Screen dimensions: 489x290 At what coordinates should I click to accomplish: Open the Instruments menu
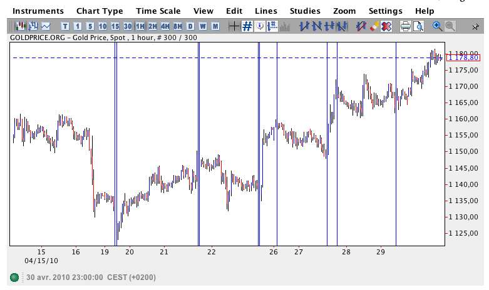pyautogui.click(x=38, y=11)
